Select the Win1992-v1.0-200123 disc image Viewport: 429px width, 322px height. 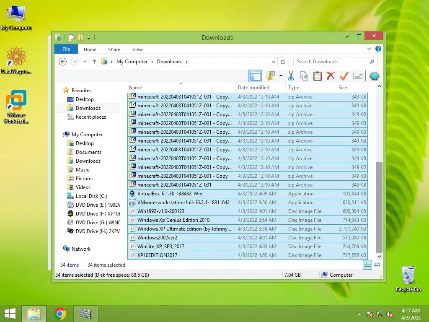pos(248,211)
